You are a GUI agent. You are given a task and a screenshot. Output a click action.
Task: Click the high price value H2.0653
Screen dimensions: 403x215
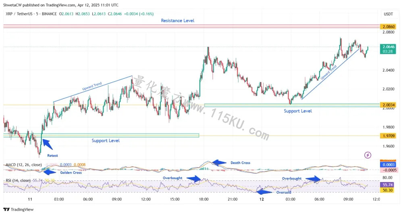[83, 14]
